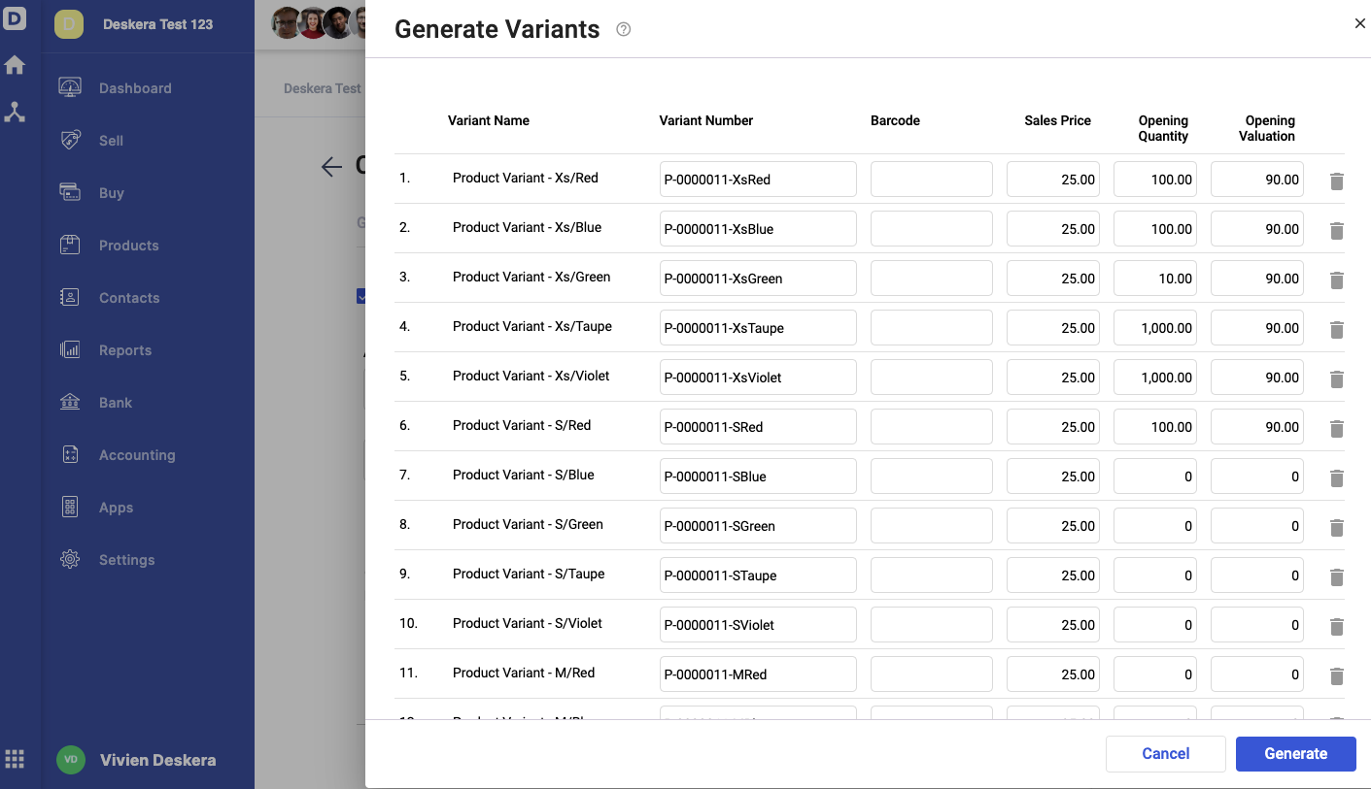Image resolution: width=1371 pixels, height=789 pixels.
Task: Open Accounting menu item
Action: point(137,455)
